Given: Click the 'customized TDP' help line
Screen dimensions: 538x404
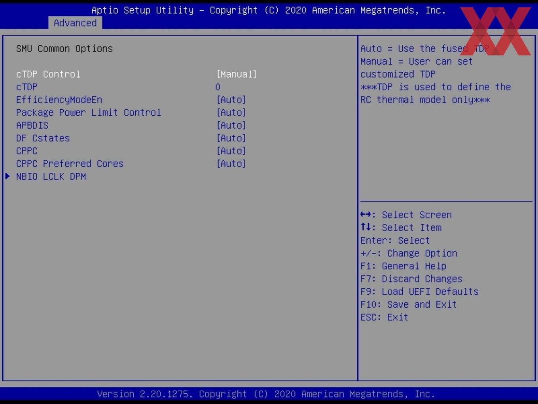Looking at the screenshot, I should tap(398, 74).
